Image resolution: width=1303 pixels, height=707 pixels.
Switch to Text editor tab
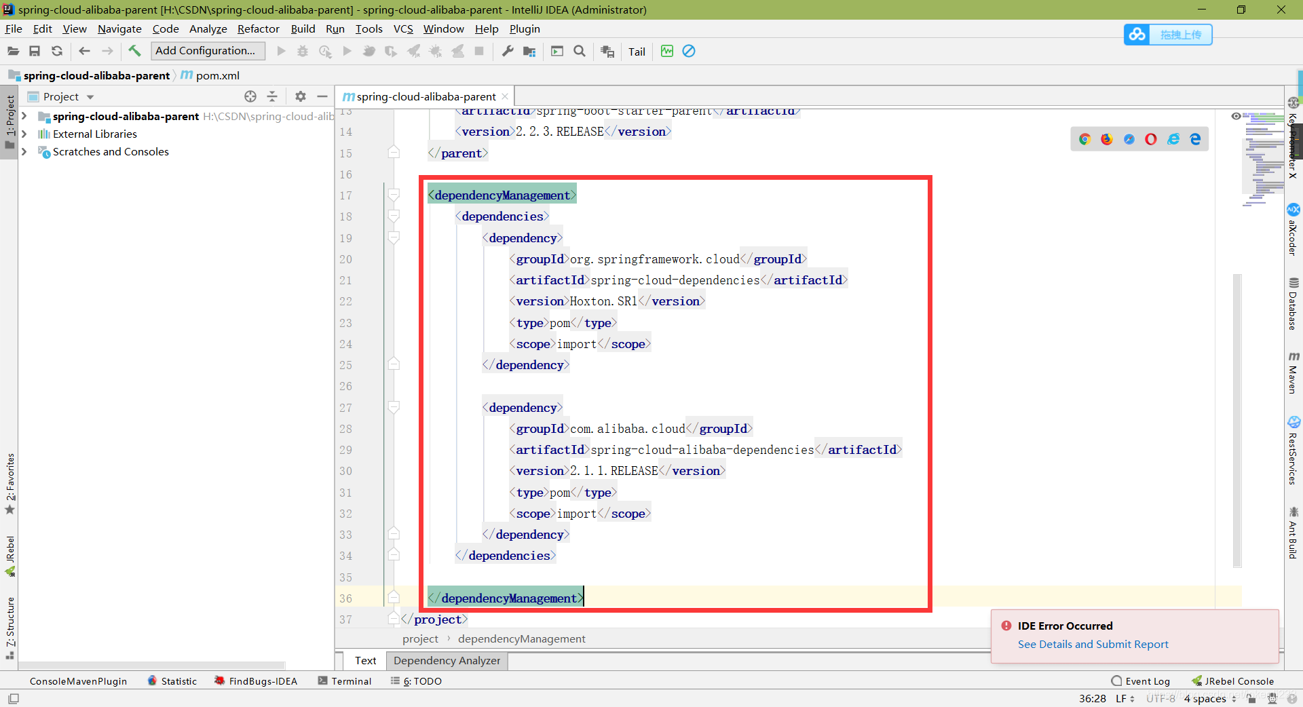[x=365, y=660]
